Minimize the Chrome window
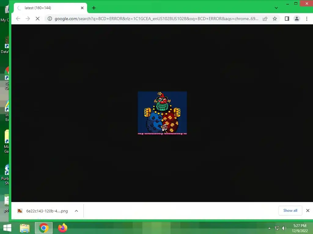Screen dimensions: 313x234 pyautogui.click(x=288, y=4)
